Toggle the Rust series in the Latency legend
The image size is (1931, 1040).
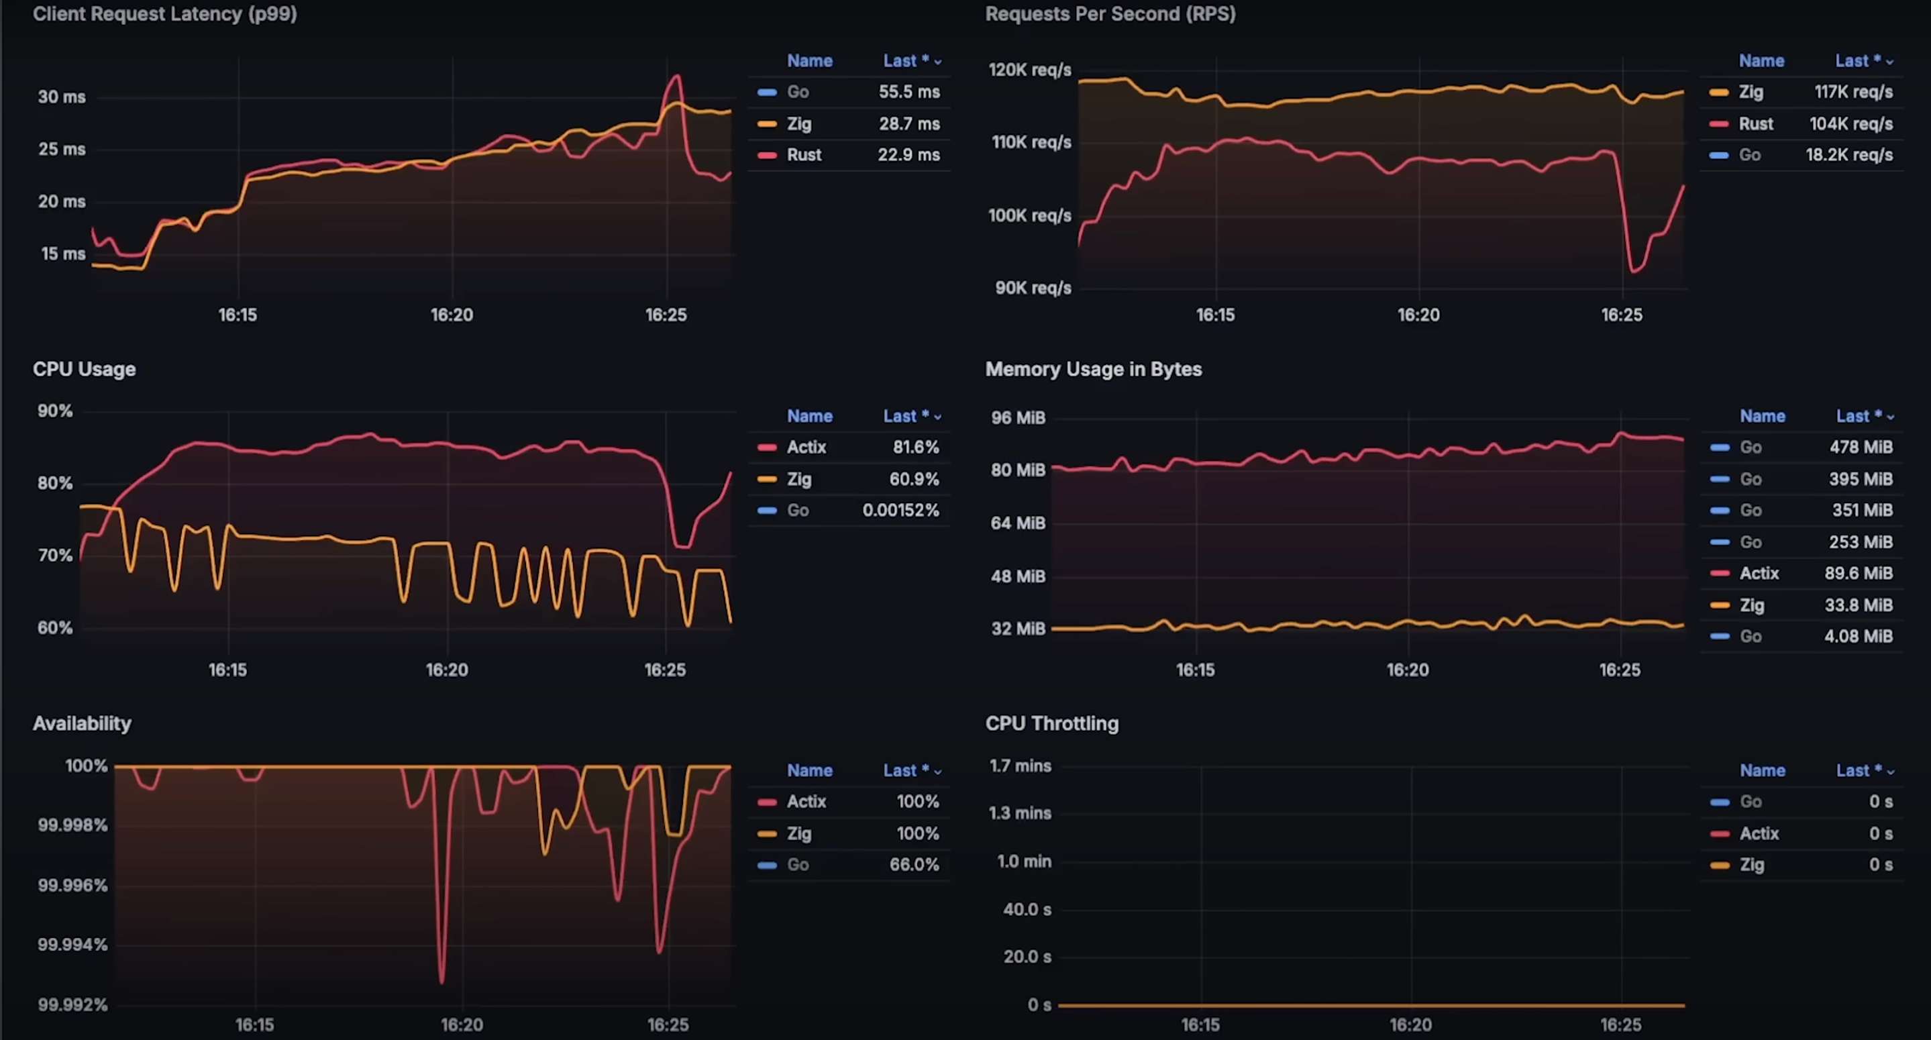[804, 155]
